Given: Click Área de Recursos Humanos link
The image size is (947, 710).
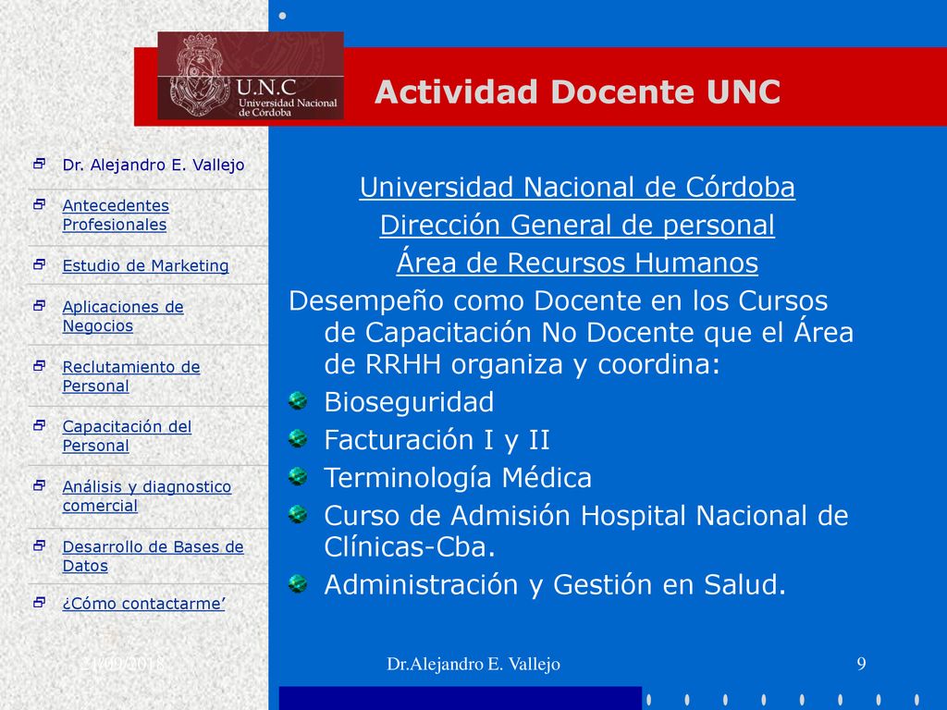Looking at the screenshot, I should [577, 263].
